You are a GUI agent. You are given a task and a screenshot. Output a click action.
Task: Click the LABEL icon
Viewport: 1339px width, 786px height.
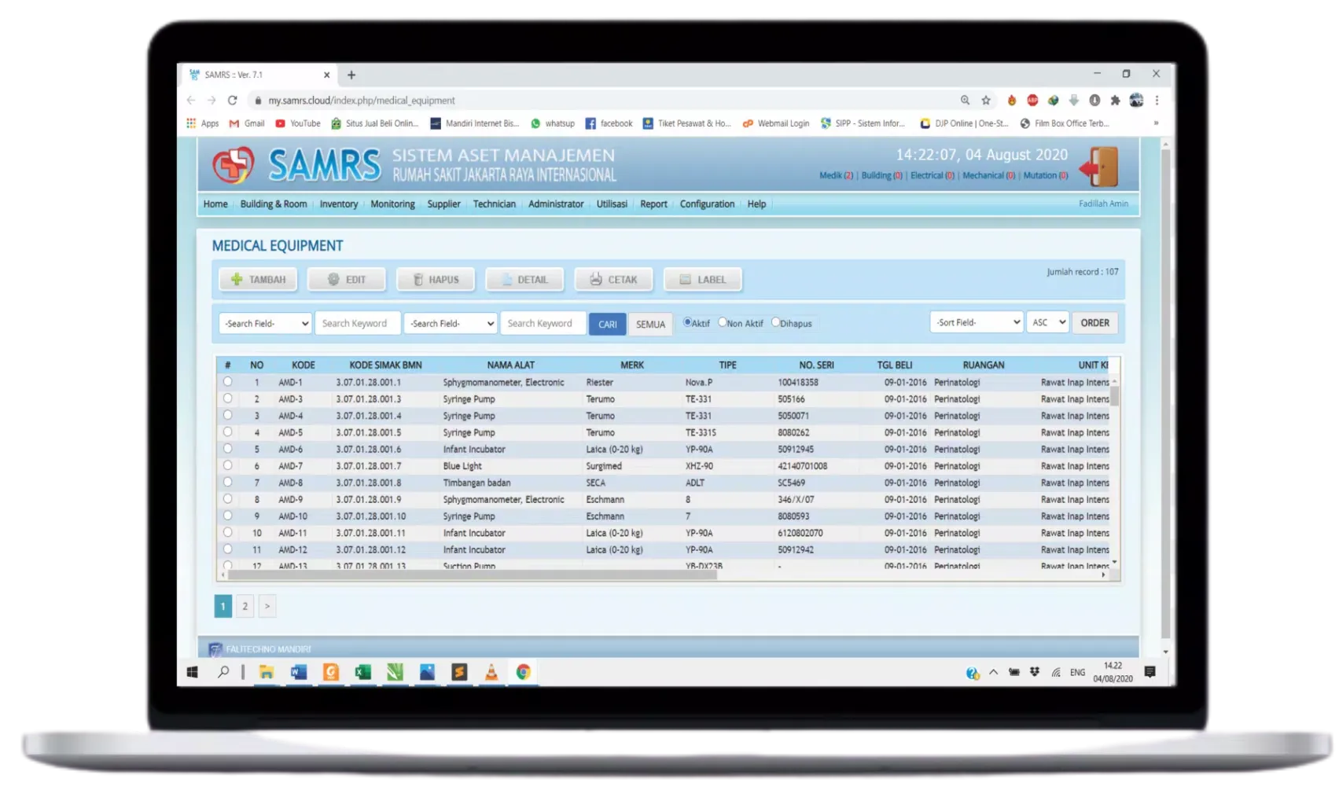coord(685,278)
